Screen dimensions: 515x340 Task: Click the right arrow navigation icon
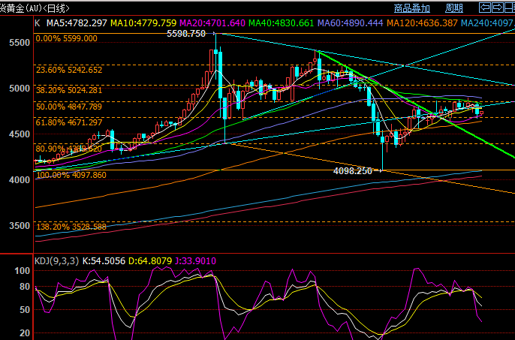(x=498, y=8)
